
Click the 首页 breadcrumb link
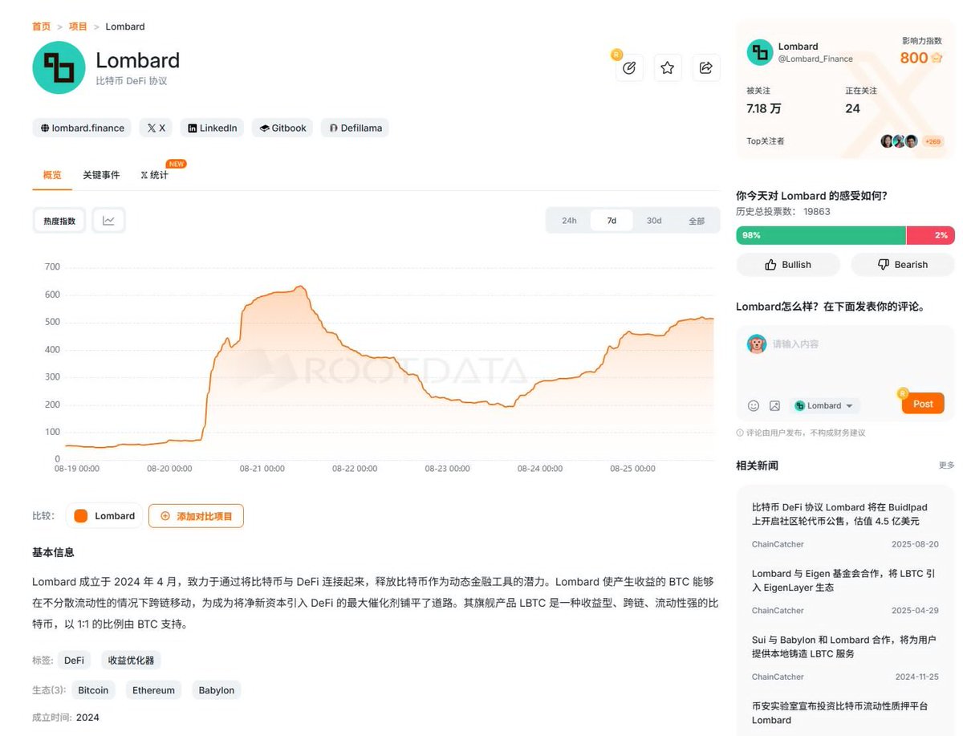coord(41,26)
